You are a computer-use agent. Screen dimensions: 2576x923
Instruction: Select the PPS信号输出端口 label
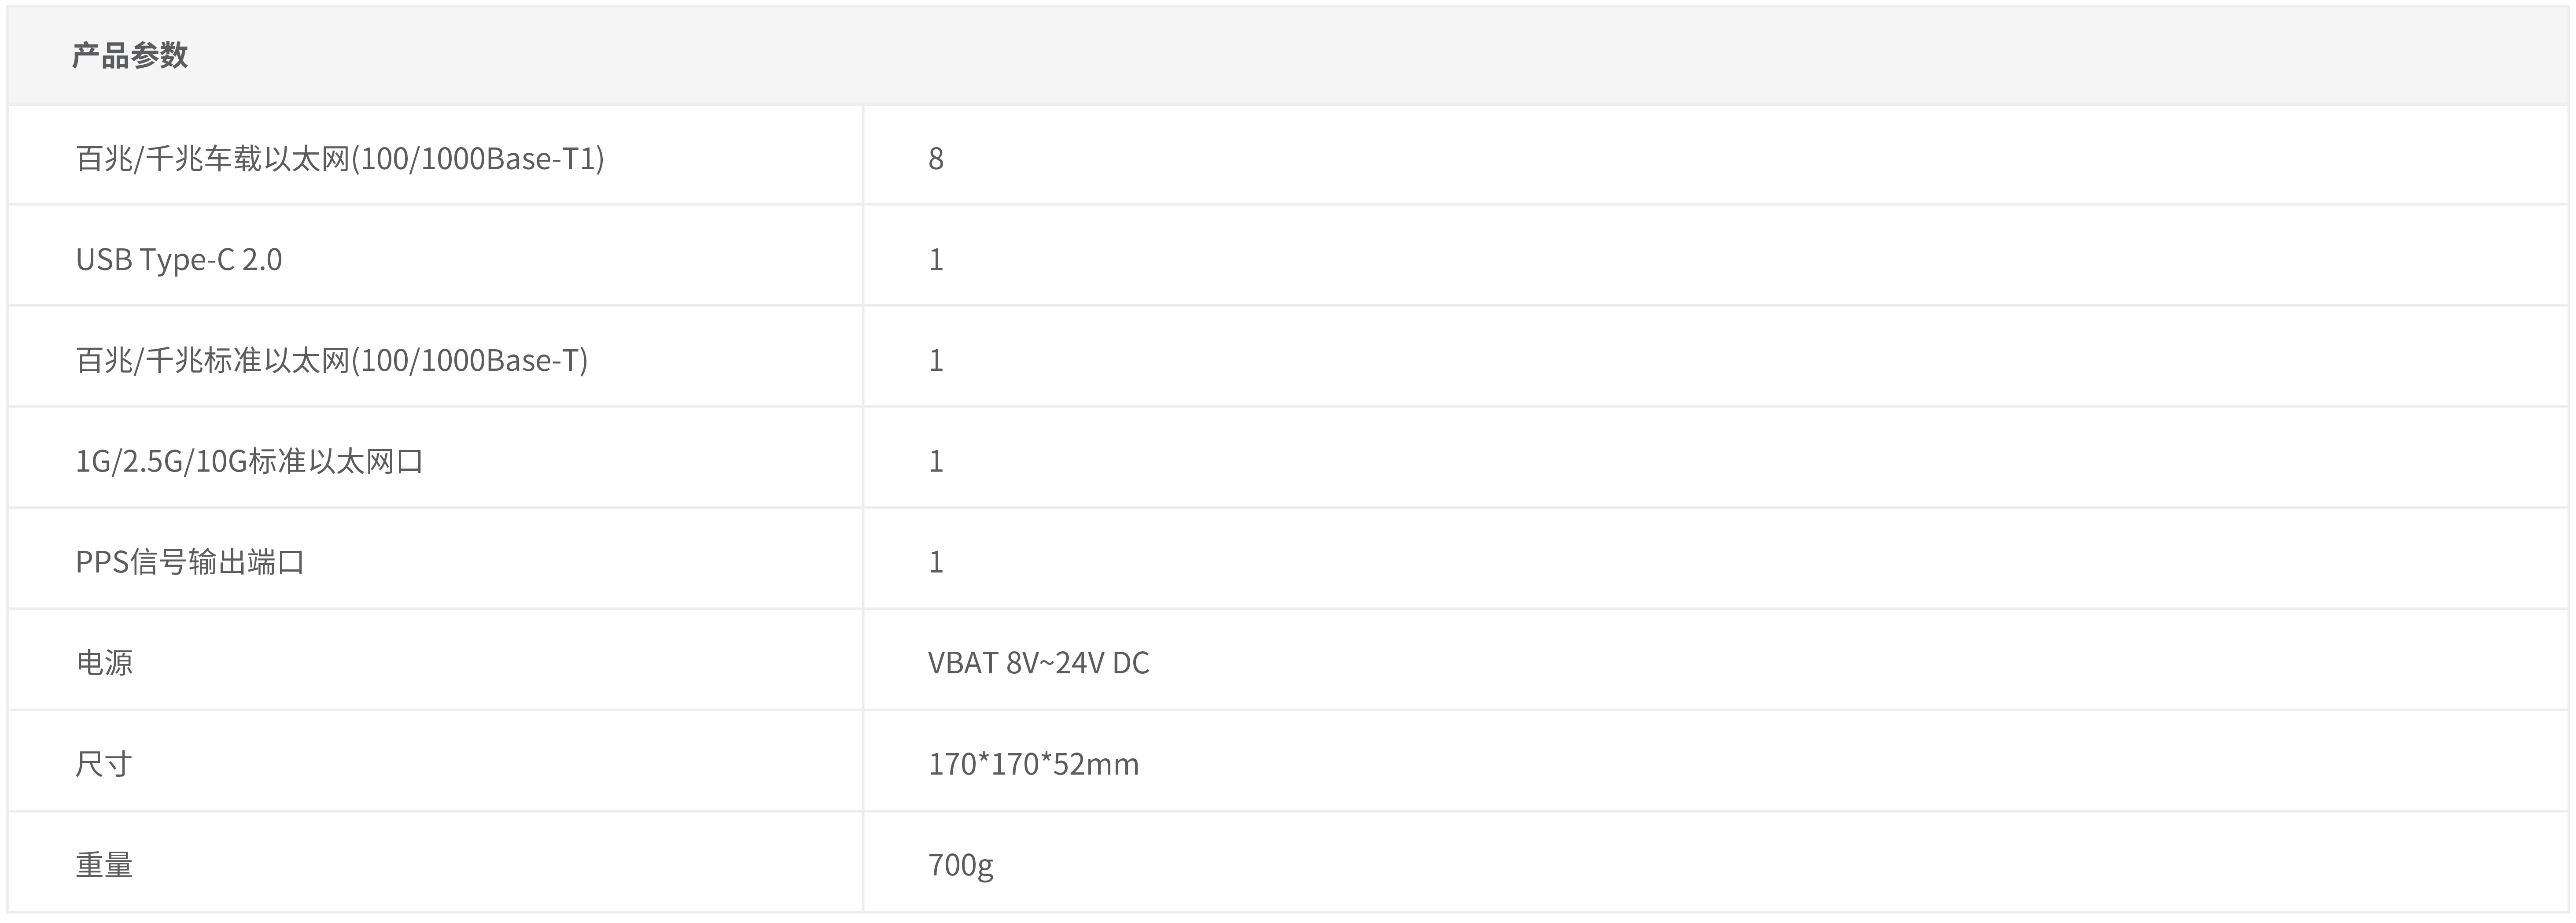(x=190, y=562)
